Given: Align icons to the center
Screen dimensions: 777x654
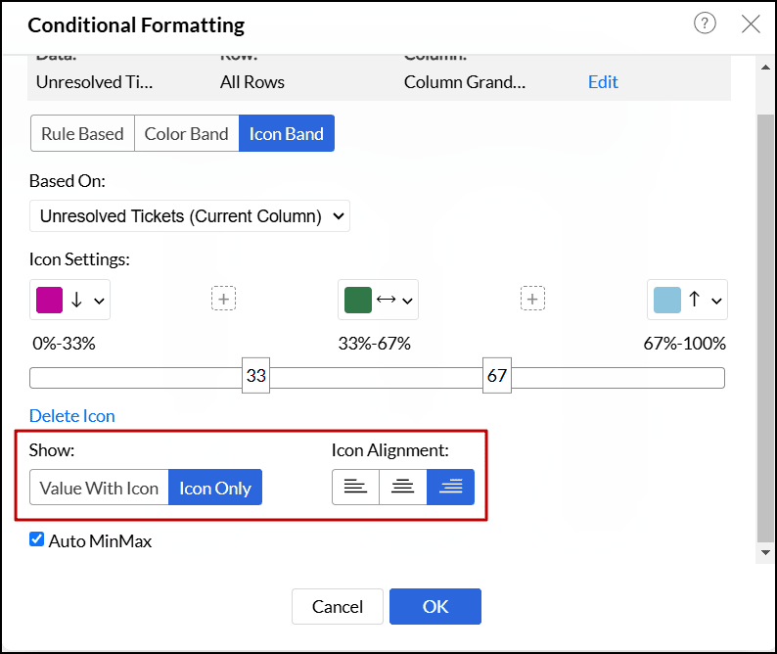Looking at the screenshot, I should [x=403, y=488].
